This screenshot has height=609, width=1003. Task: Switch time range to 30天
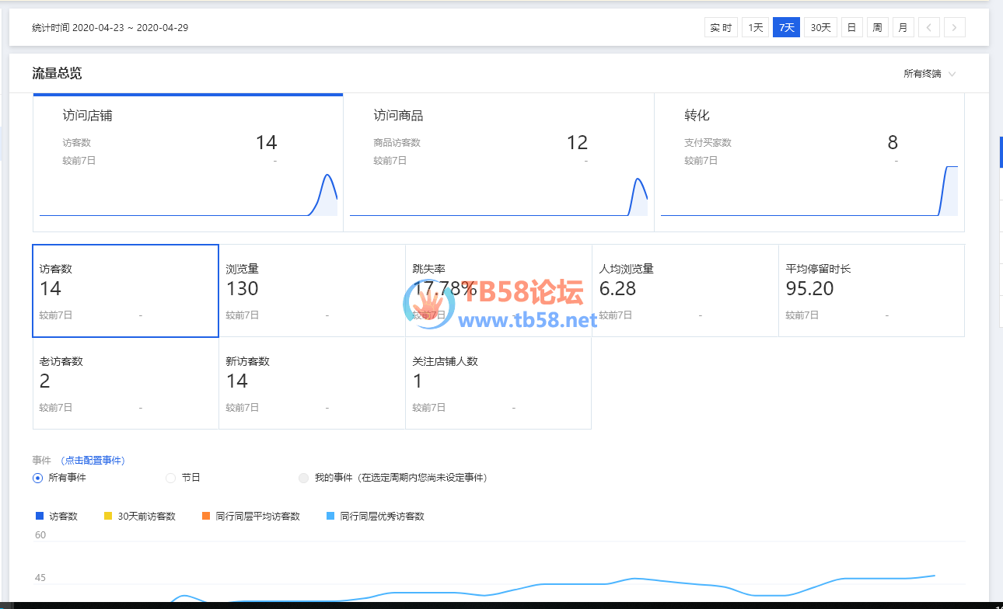820,28
